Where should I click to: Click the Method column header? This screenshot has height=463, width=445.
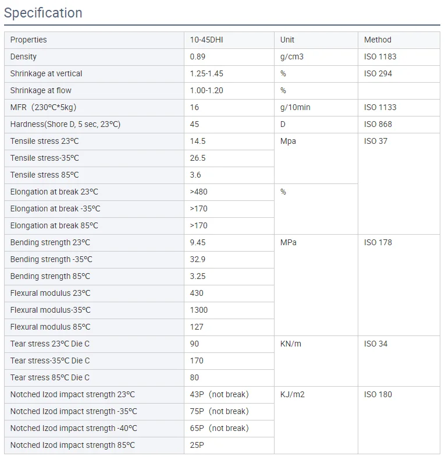(x=398, y=40)
